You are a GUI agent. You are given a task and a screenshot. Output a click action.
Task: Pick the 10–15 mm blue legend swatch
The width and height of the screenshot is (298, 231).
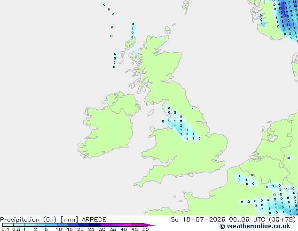[63, 225]
